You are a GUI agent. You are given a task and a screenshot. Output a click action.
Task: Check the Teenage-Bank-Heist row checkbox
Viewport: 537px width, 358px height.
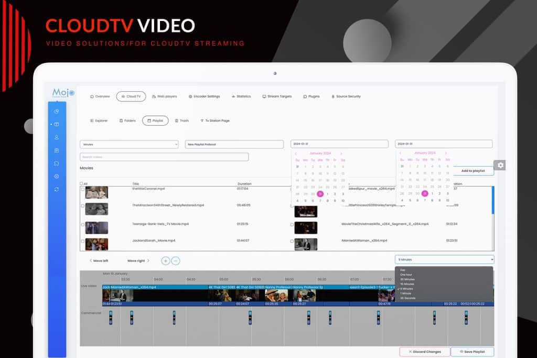82,225
